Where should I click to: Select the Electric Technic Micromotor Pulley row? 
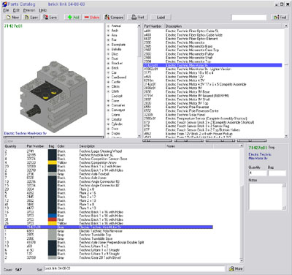coord(213,54)
